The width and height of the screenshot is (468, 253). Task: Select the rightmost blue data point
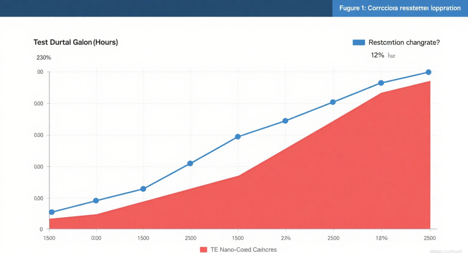coord(428,72)
